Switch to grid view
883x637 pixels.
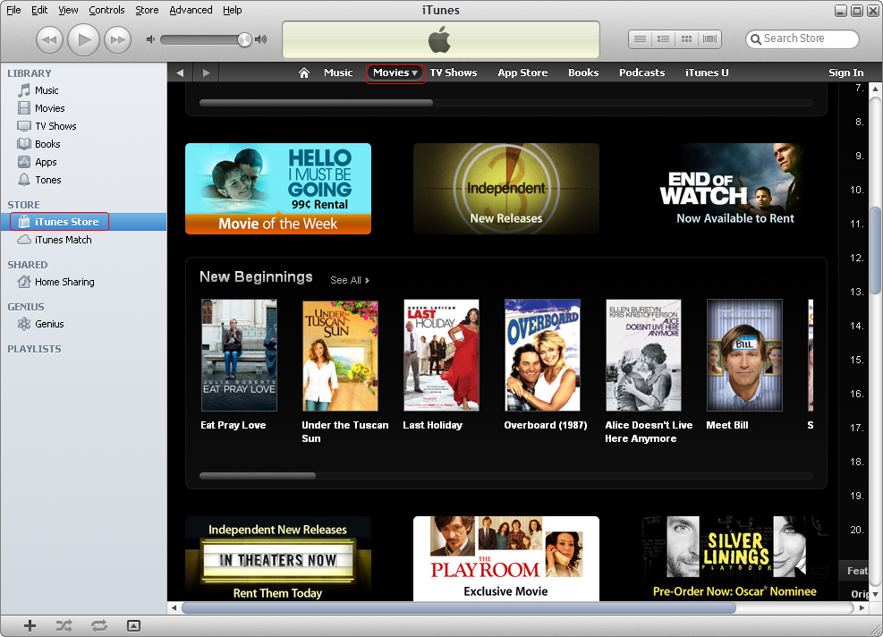(686, 38)
